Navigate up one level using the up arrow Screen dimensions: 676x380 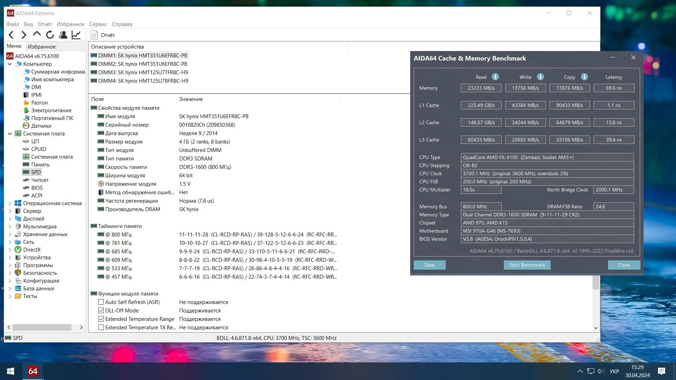tap(37, 35)
